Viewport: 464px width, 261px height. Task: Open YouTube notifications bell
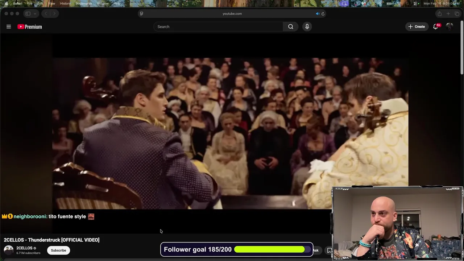tap(436, 26)
